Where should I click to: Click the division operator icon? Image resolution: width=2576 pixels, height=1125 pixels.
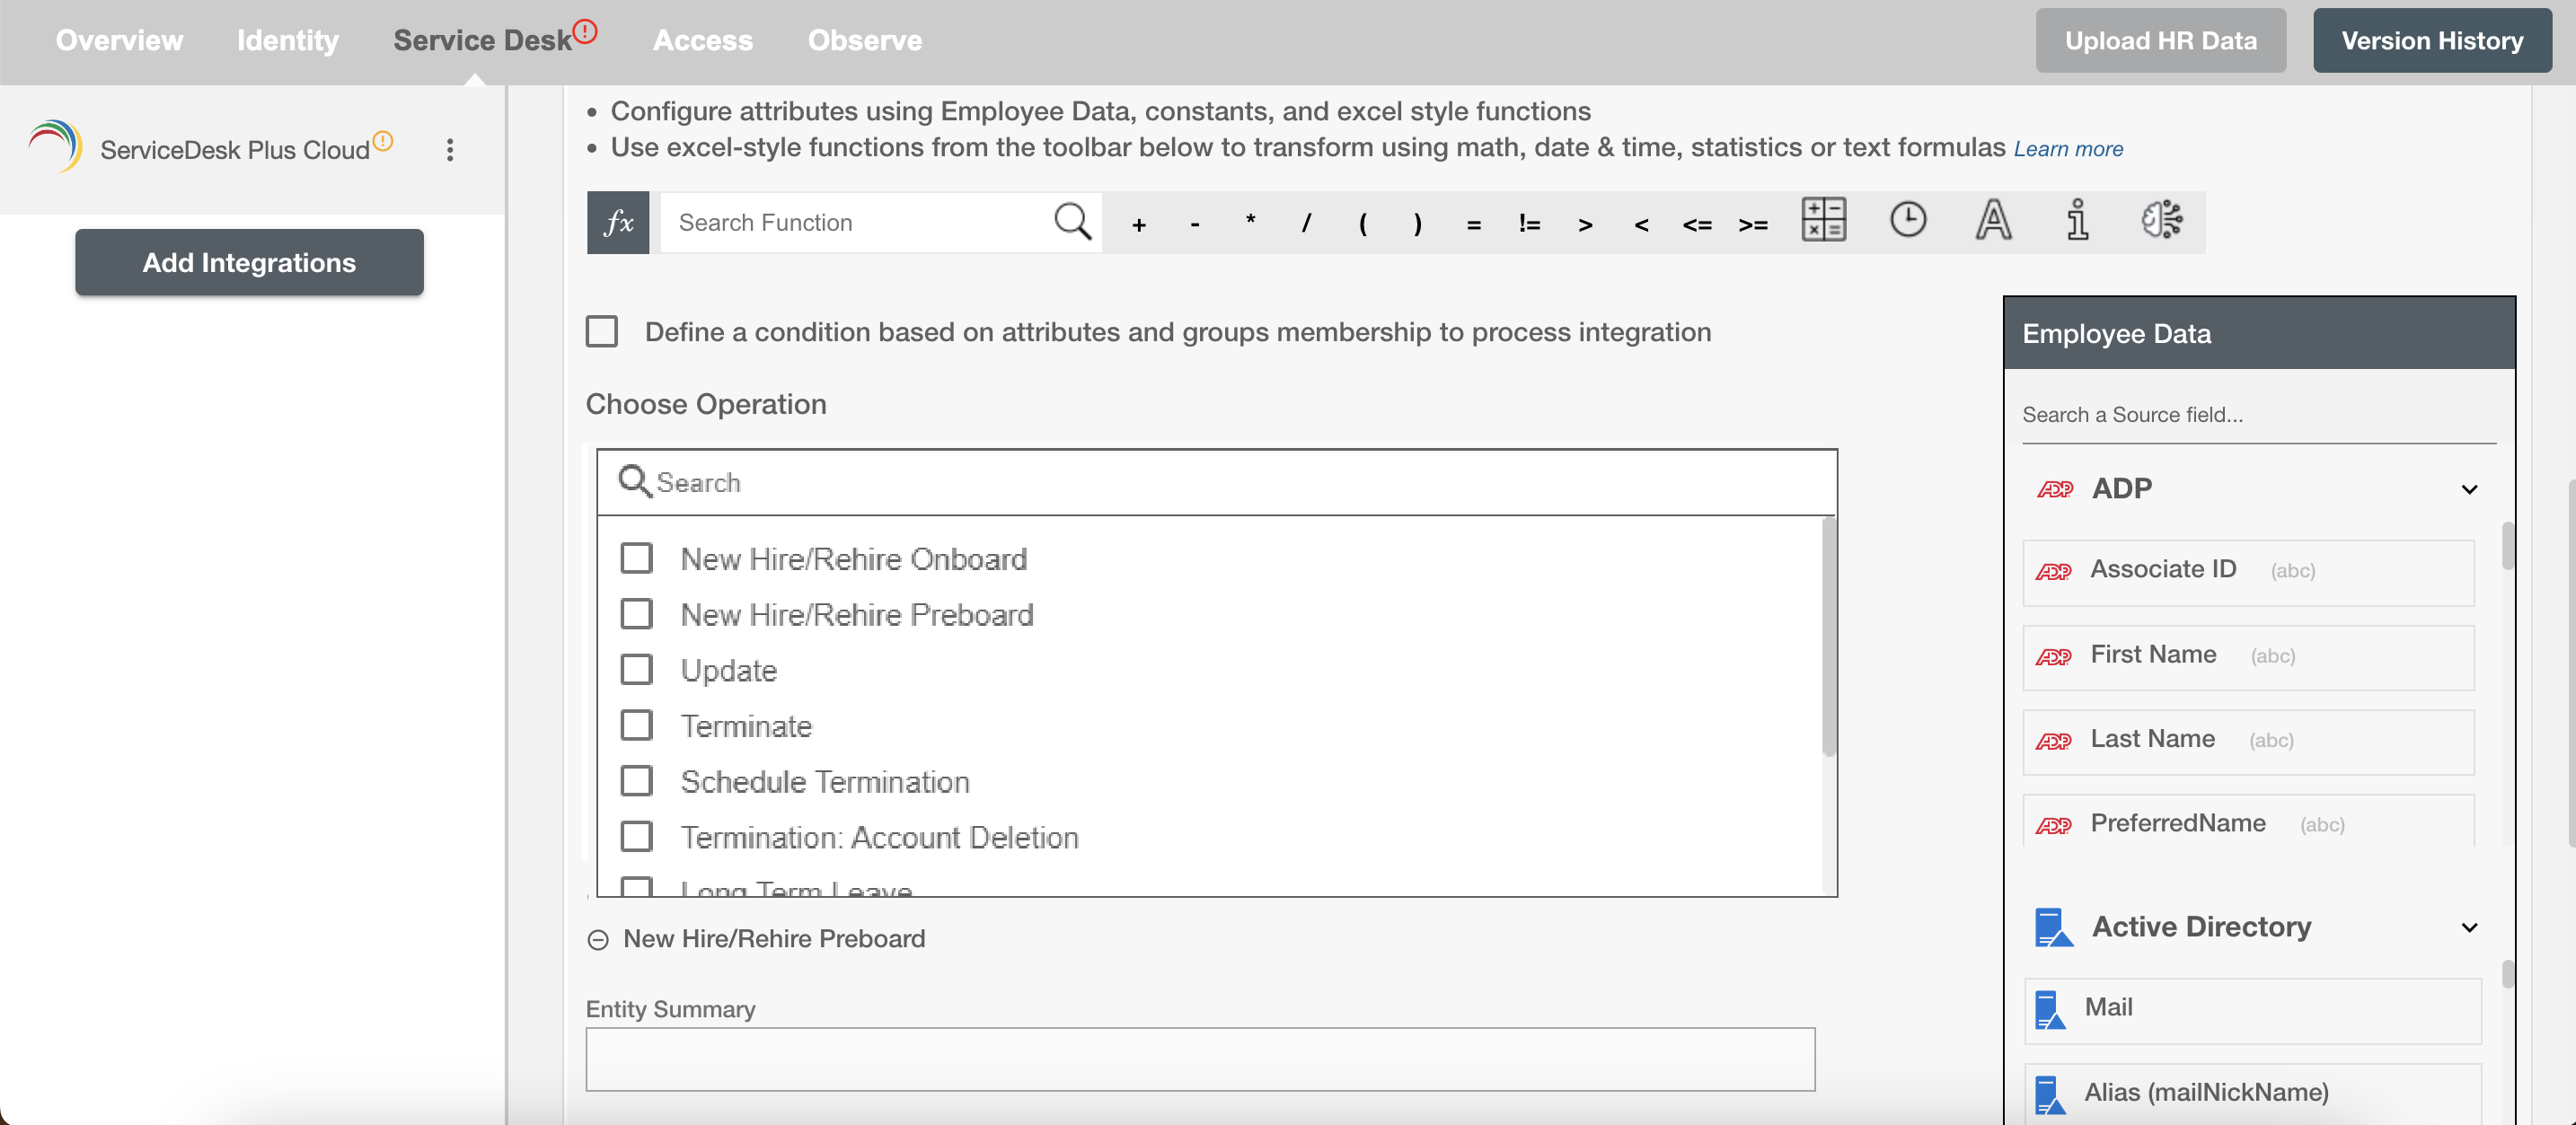[x=1306, y=222]
